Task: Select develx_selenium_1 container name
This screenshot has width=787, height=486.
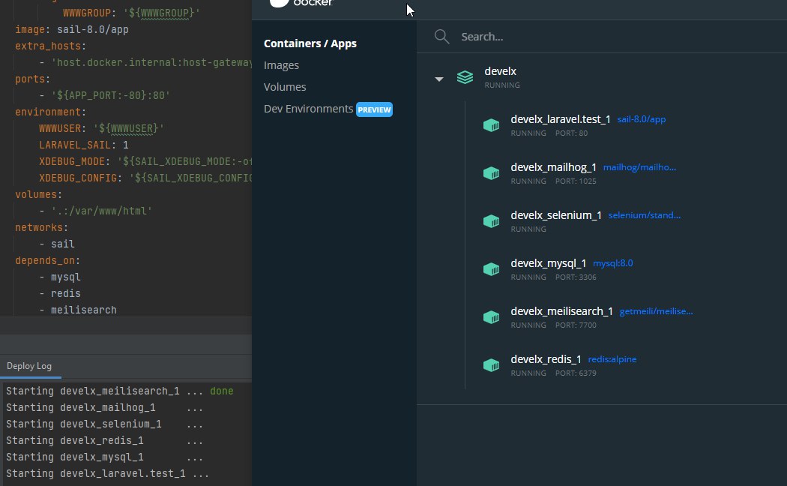Action: point(556,215)
